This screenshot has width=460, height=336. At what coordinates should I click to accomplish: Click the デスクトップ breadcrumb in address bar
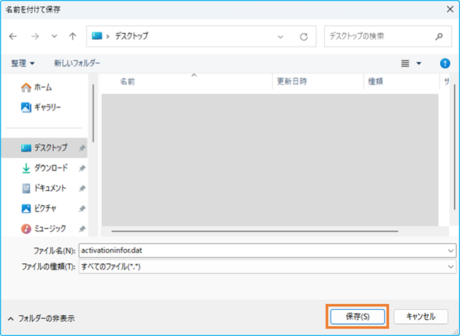tap(132, 36)
